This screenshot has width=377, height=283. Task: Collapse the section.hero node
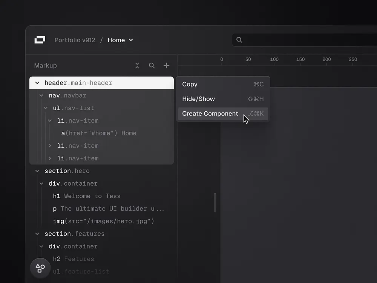coord(37,171)
